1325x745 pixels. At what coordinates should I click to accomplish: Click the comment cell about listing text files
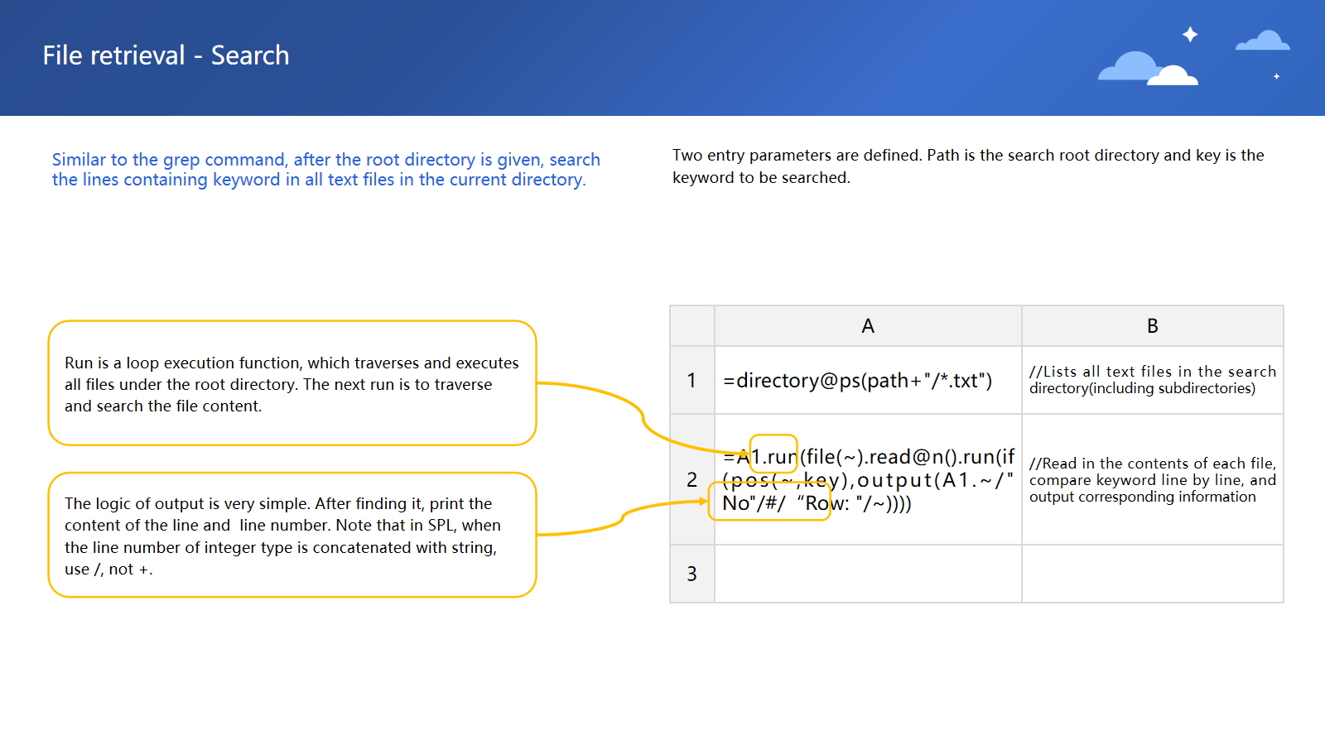(1152, 380)
